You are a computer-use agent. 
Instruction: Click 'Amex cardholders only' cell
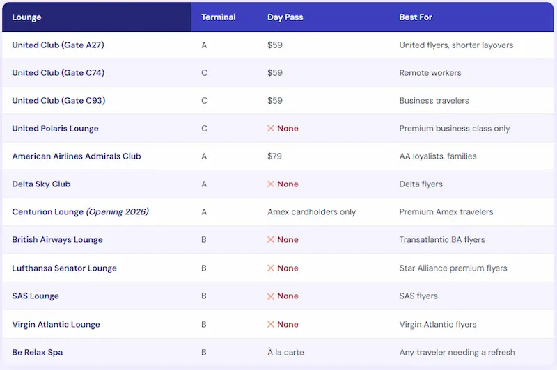[x=312, y=212]
